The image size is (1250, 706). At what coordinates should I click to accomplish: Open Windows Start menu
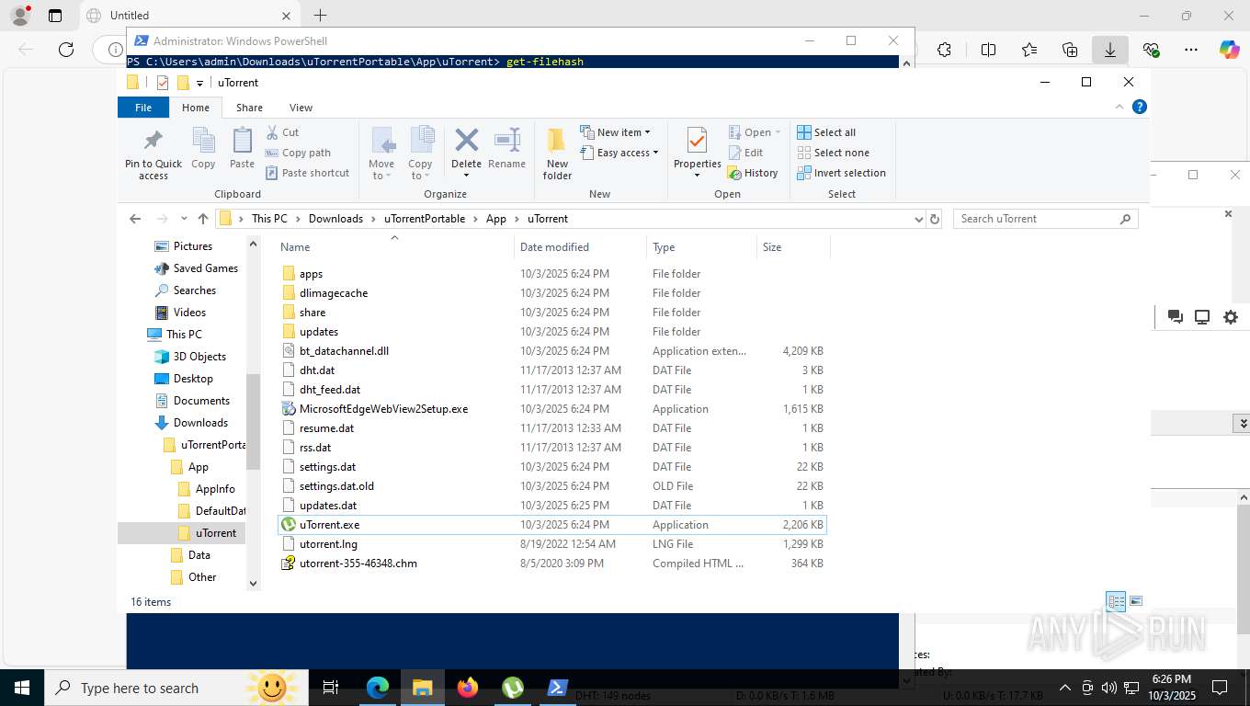coord(22,688)
